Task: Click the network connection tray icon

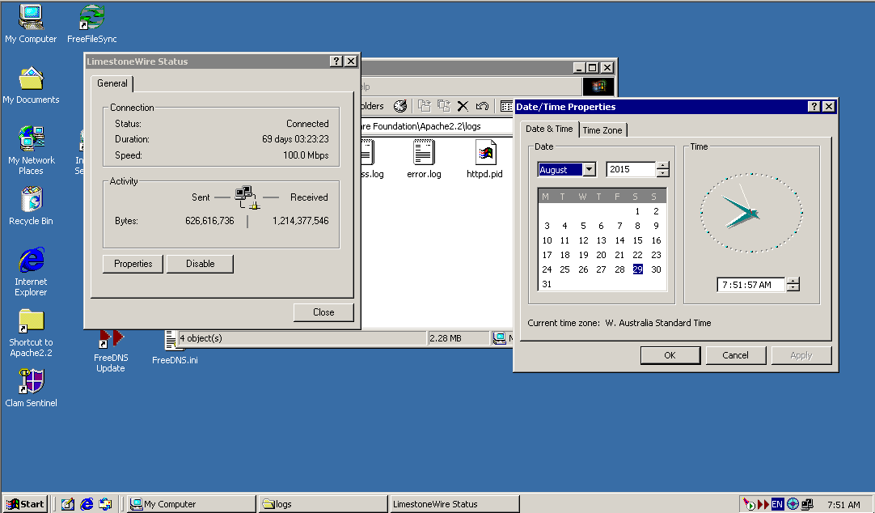Action: click(807, 504)
